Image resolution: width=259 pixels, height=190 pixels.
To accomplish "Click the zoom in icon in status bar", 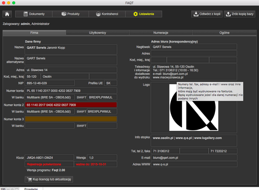I will coord(12,189).
